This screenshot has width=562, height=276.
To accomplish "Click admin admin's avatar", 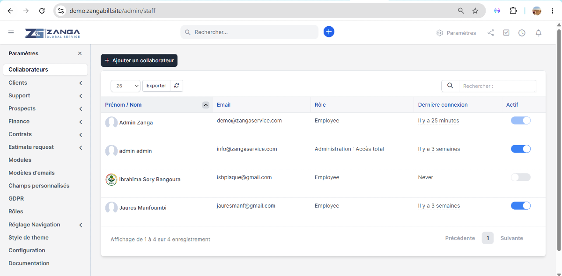I will coord(111,151).
